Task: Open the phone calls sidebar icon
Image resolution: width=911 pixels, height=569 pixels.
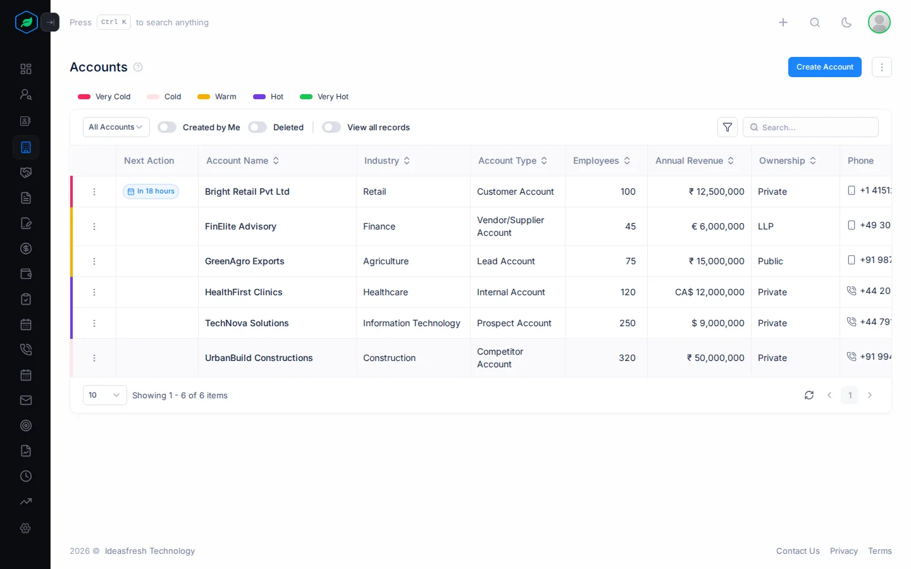Action: (x=26, y=350)
